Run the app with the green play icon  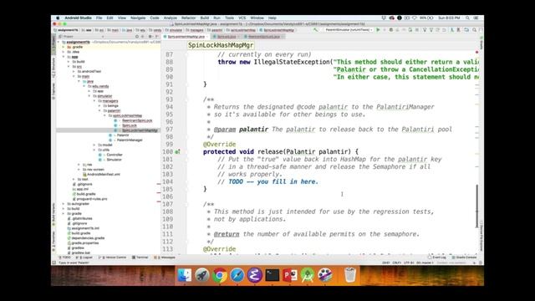378,30
